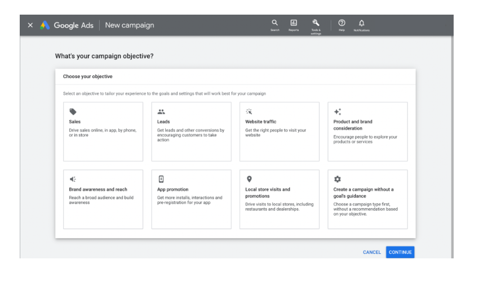Click the 'Choose your objective' label
The image size is (479, 282).
coord(88,77)
